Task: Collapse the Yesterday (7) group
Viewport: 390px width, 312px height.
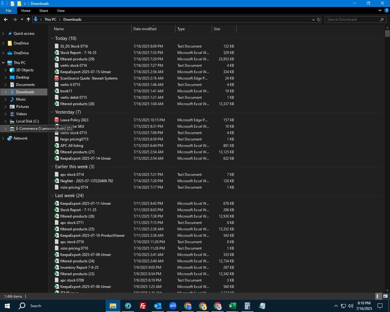Action: [52, 112]
